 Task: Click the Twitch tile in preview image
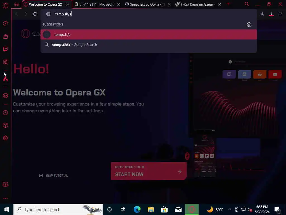(x=229, y=74)
